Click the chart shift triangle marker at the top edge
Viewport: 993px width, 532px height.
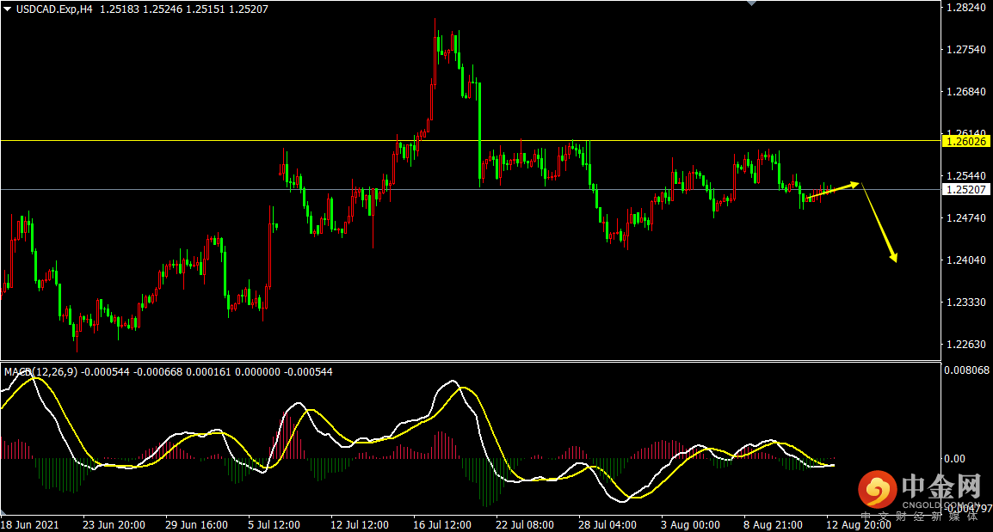(x=751, y=3)
